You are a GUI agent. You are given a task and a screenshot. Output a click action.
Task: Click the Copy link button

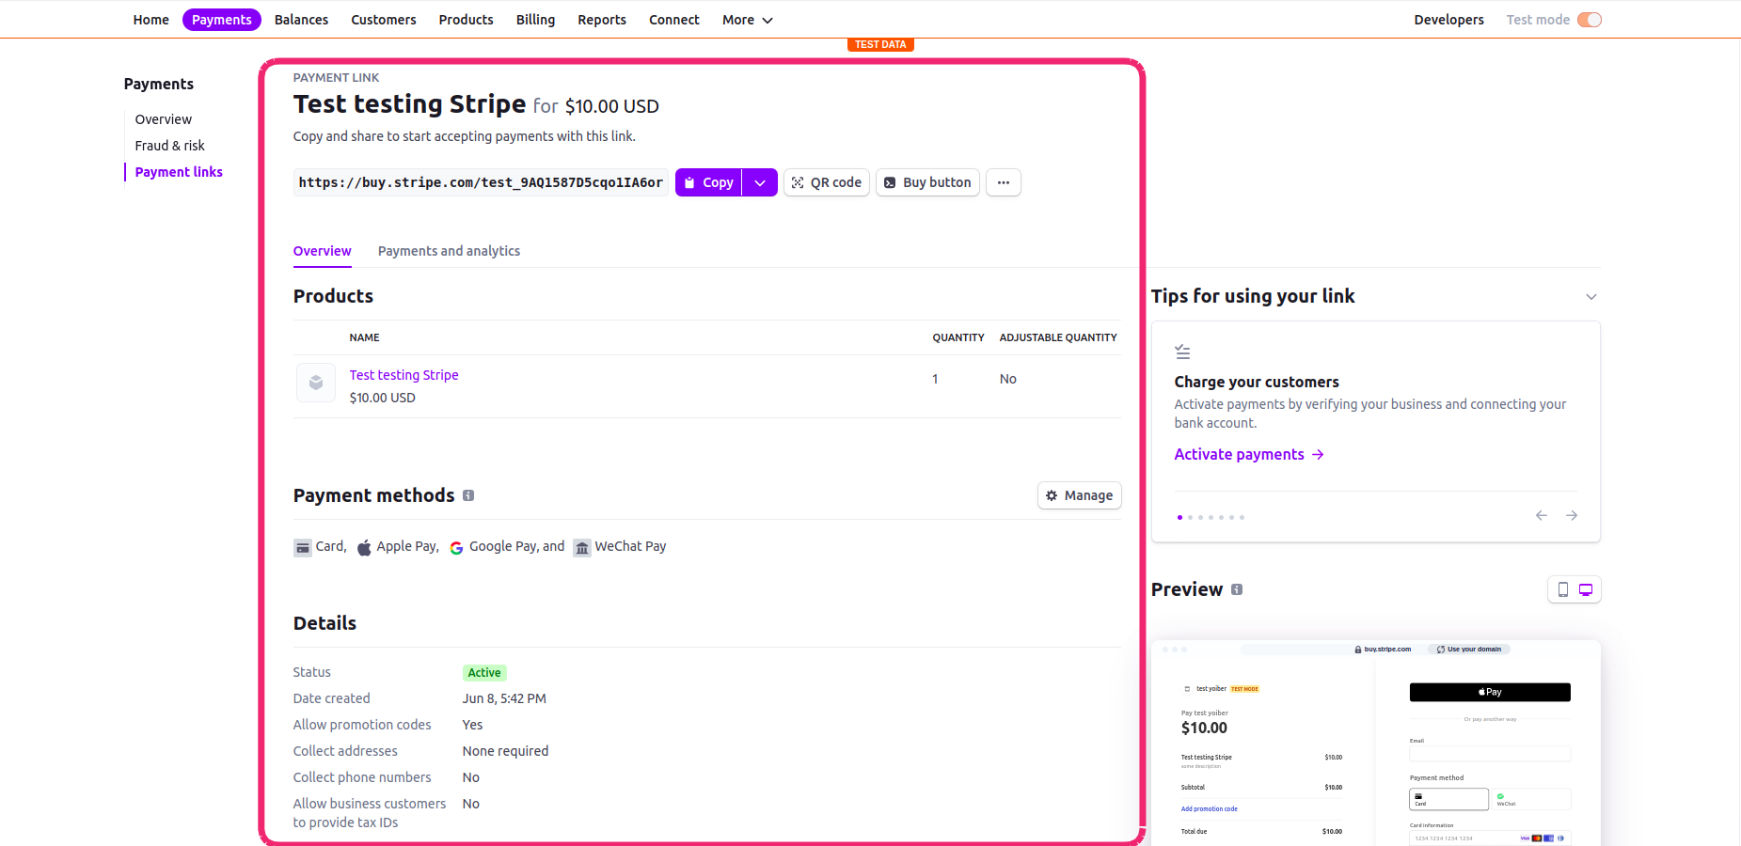[709, 182]
